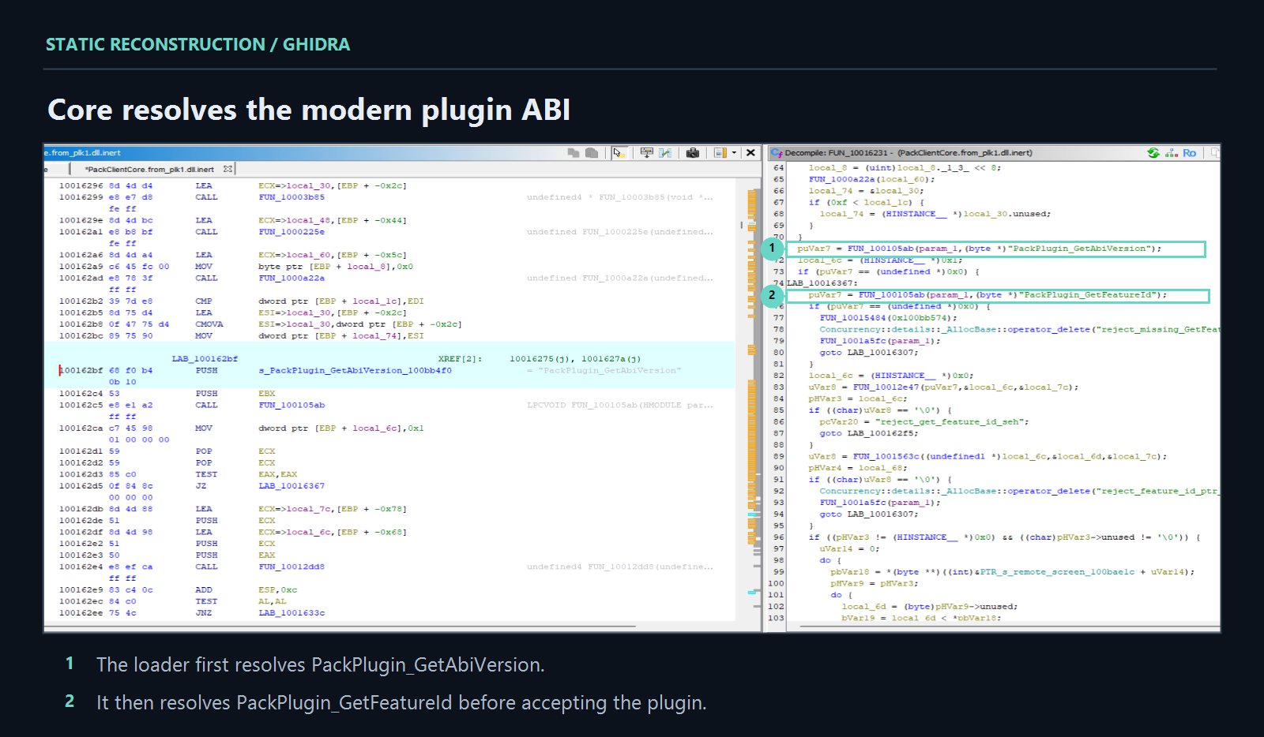Screen dimensions: 1264x737
Task: Click goto LAB_10016307 on line 80
Action: [x=868, y=353]
